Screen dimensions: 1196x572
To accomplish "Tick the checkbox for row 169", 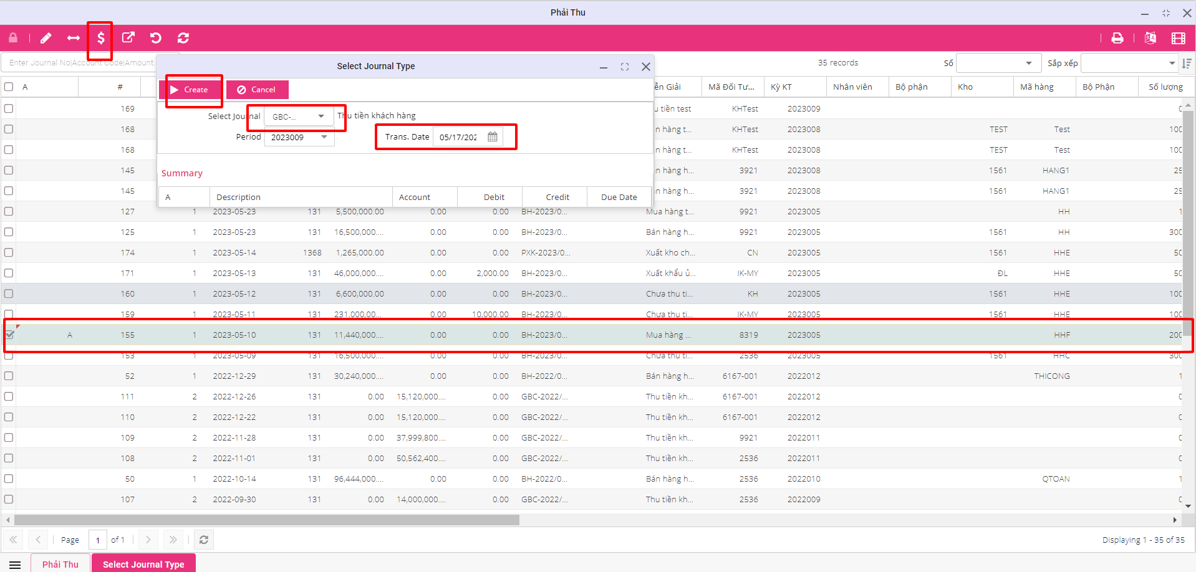I will (x=9, y=108).
